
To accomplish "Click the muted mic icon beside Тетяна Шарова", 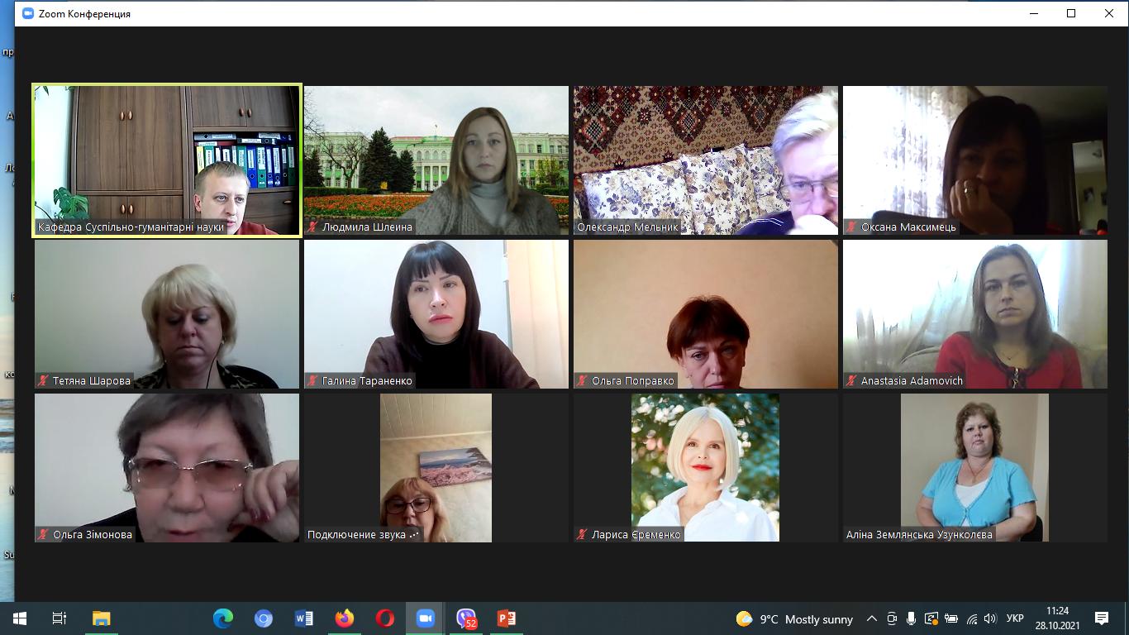I will coord(44,380).
